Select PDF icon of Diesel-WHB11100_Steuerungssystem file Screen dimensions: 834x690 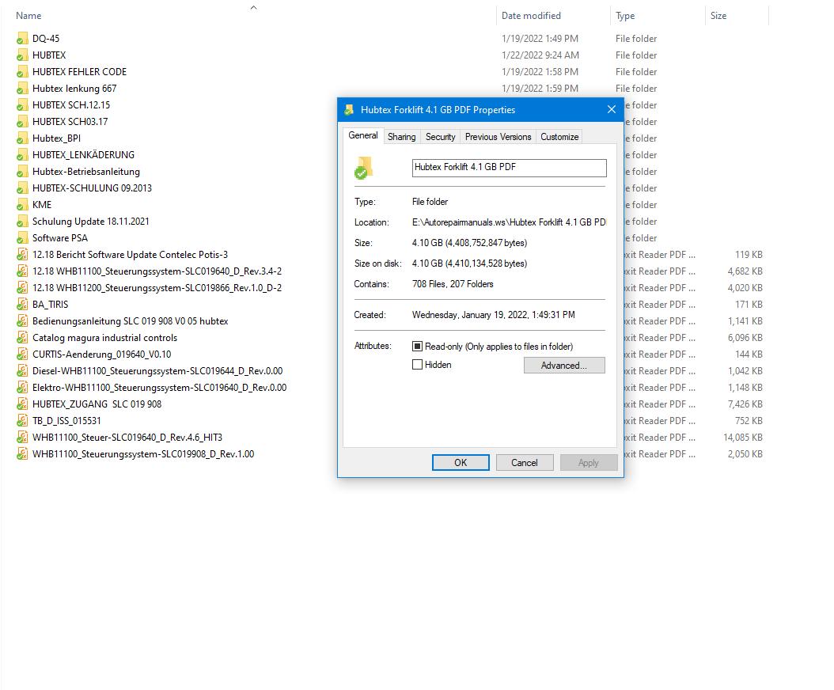click(22, 371)
